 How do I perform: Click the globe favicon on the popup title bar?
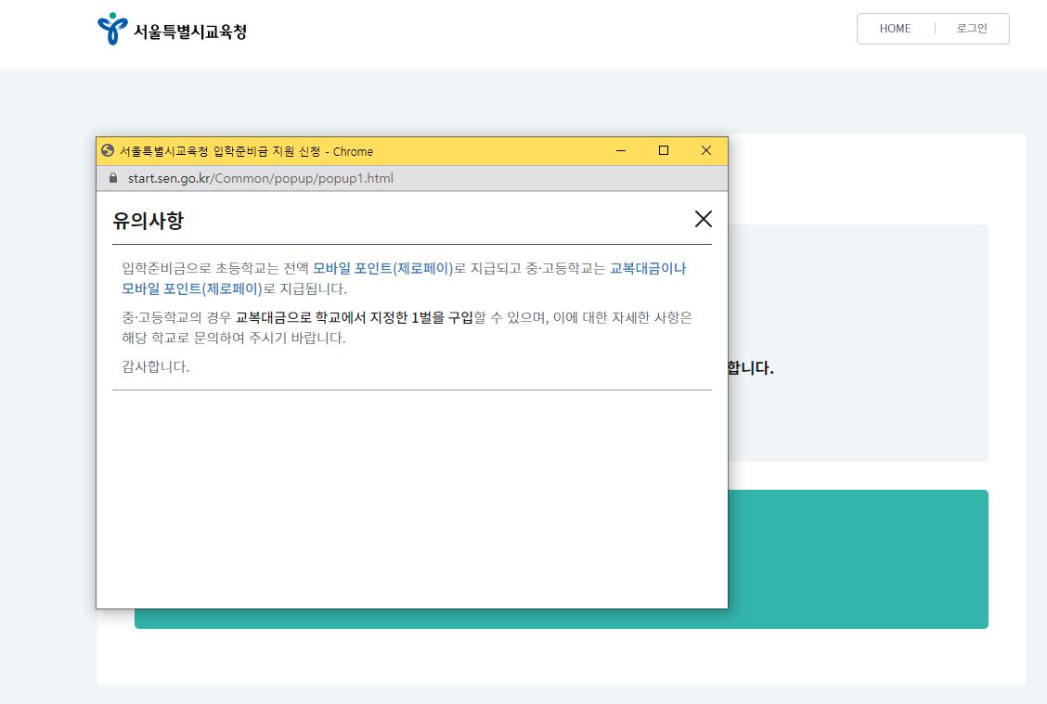[x=107, y=150]
